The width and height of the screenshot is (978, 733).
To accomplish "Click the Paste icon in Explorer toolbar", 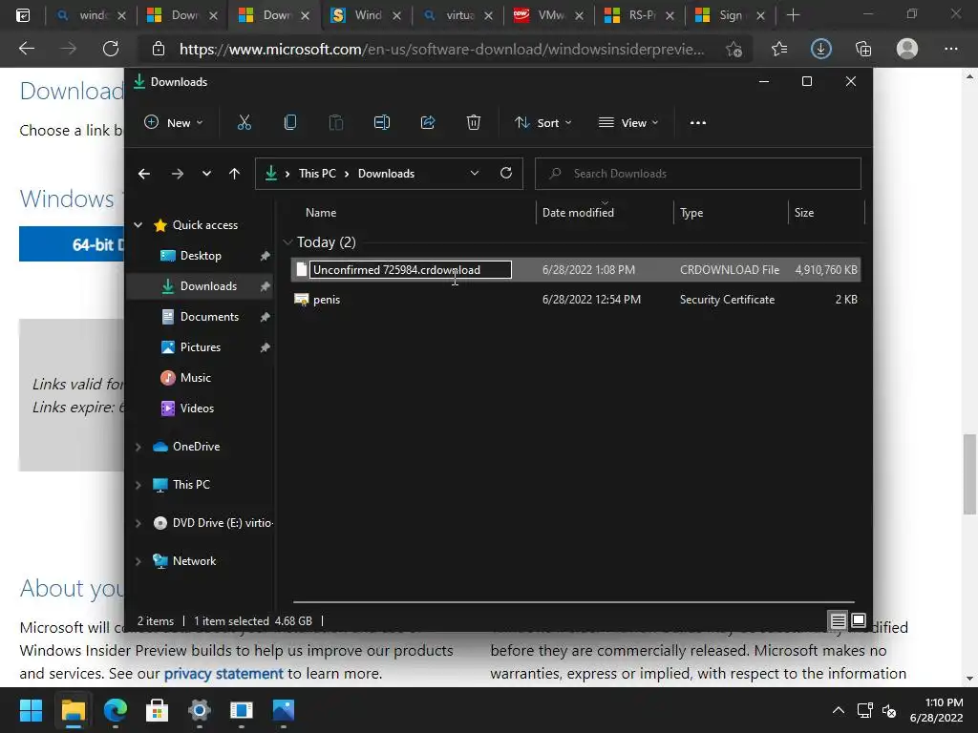I will [335, 123].
